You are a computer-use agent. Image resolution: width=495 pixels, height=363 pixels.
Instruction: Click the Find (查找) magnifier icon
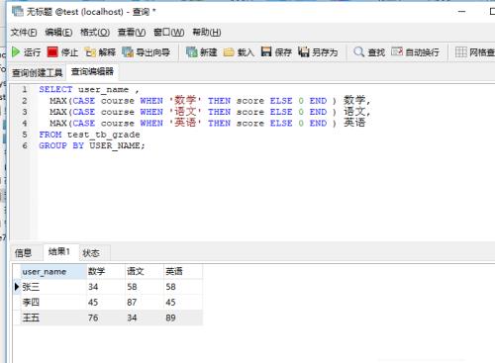click(359, 51)
